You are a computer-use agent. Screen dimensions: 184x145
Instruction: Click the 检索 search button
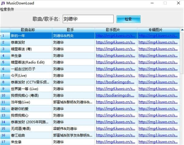click(128, 19)
